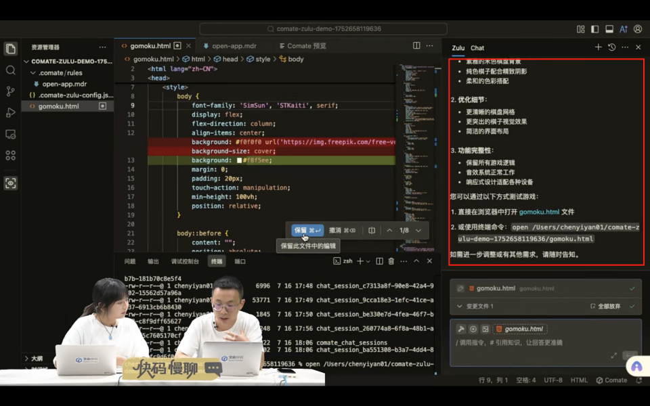Accept gomoku.html change with green check

(x=632, y=288)
